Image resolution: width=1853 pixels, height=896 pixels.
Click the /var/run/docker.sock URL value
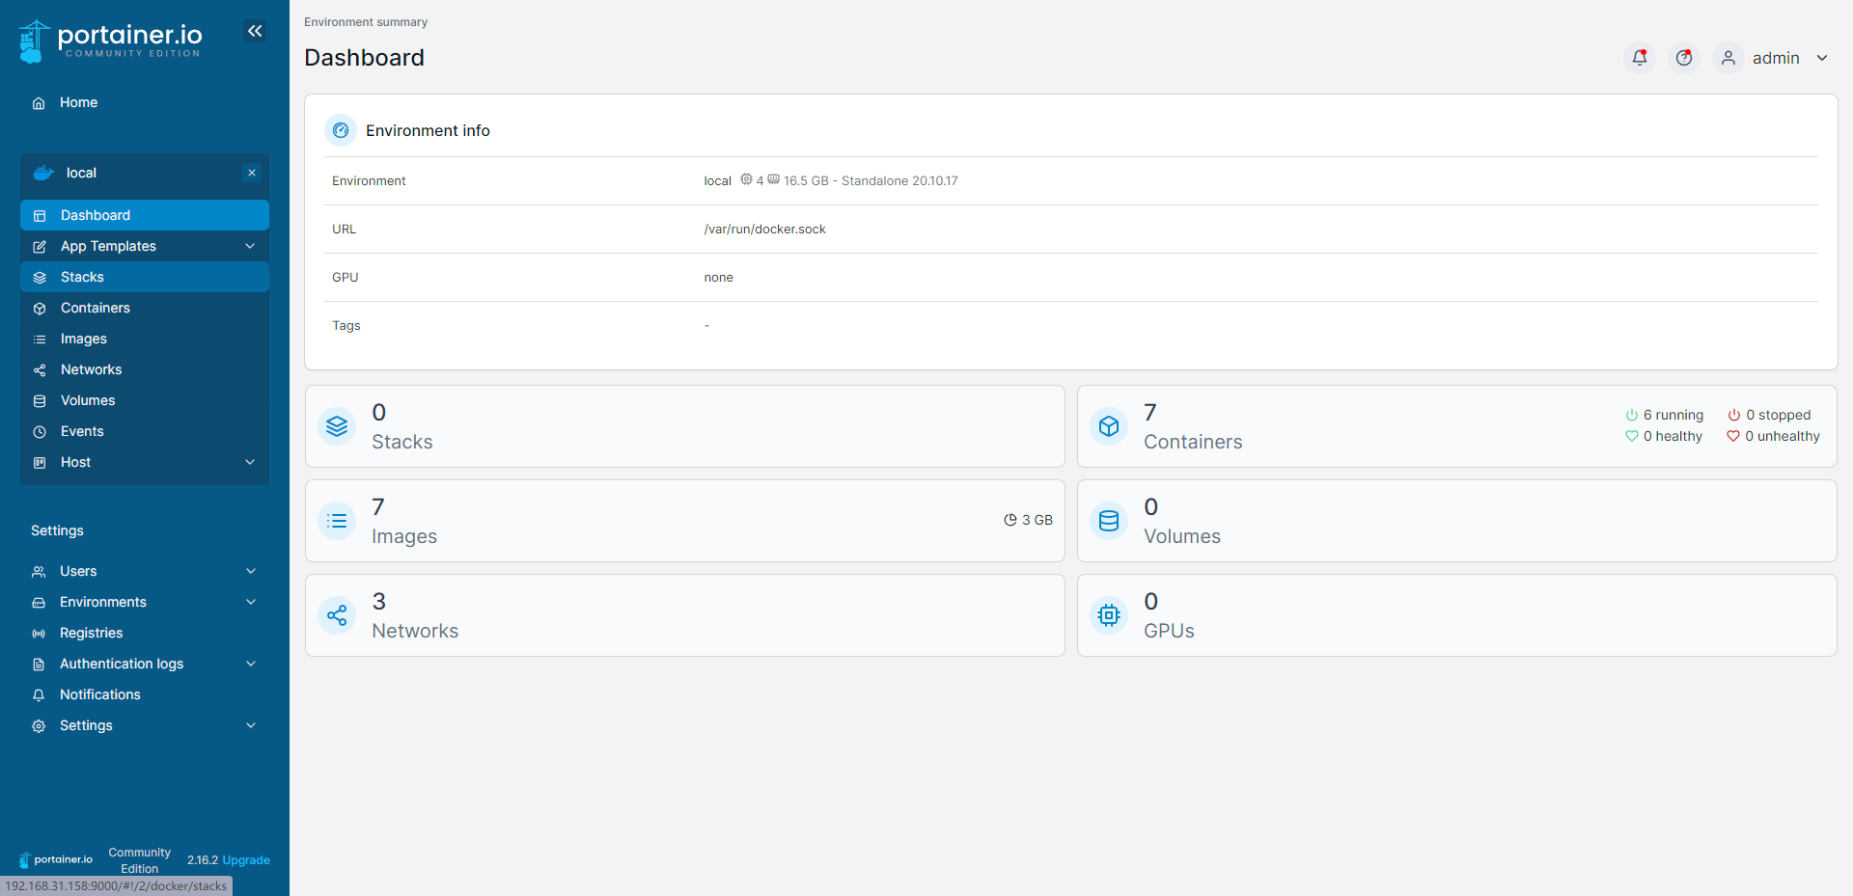tap(764, 229)
